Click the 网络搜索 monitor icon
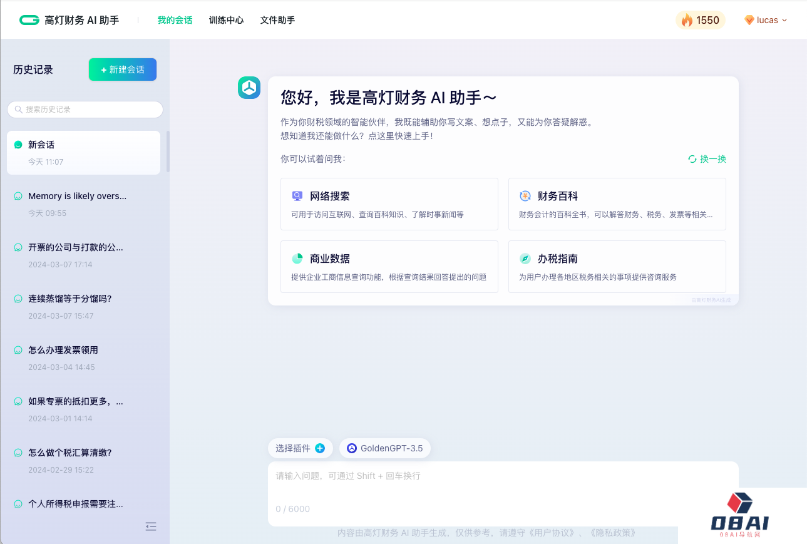Viewport: 807px width, 544px height. tap(297, 196)
